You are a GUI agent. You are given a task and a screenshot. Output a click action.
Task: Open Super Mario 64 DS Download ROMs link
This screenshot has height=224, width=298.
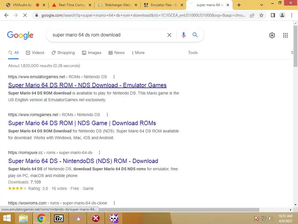[x=82, y=123]
